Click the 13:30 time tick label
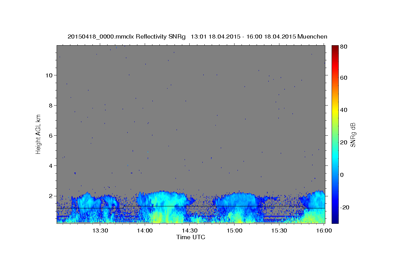Screen dimensions: 402x268 [x=100, y=231]
